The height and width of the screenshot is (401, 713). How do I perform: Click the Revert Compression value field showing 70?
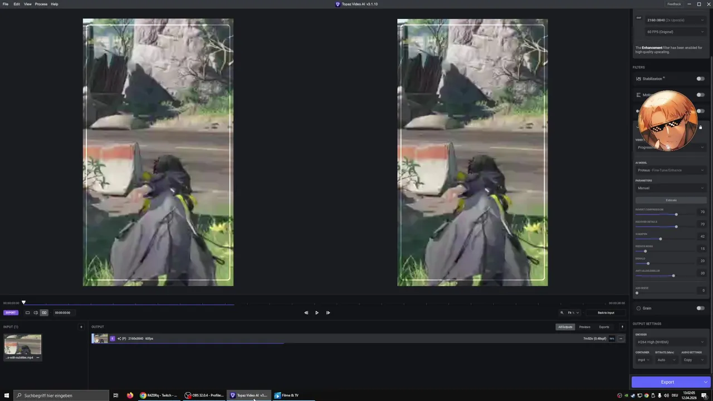702,212
